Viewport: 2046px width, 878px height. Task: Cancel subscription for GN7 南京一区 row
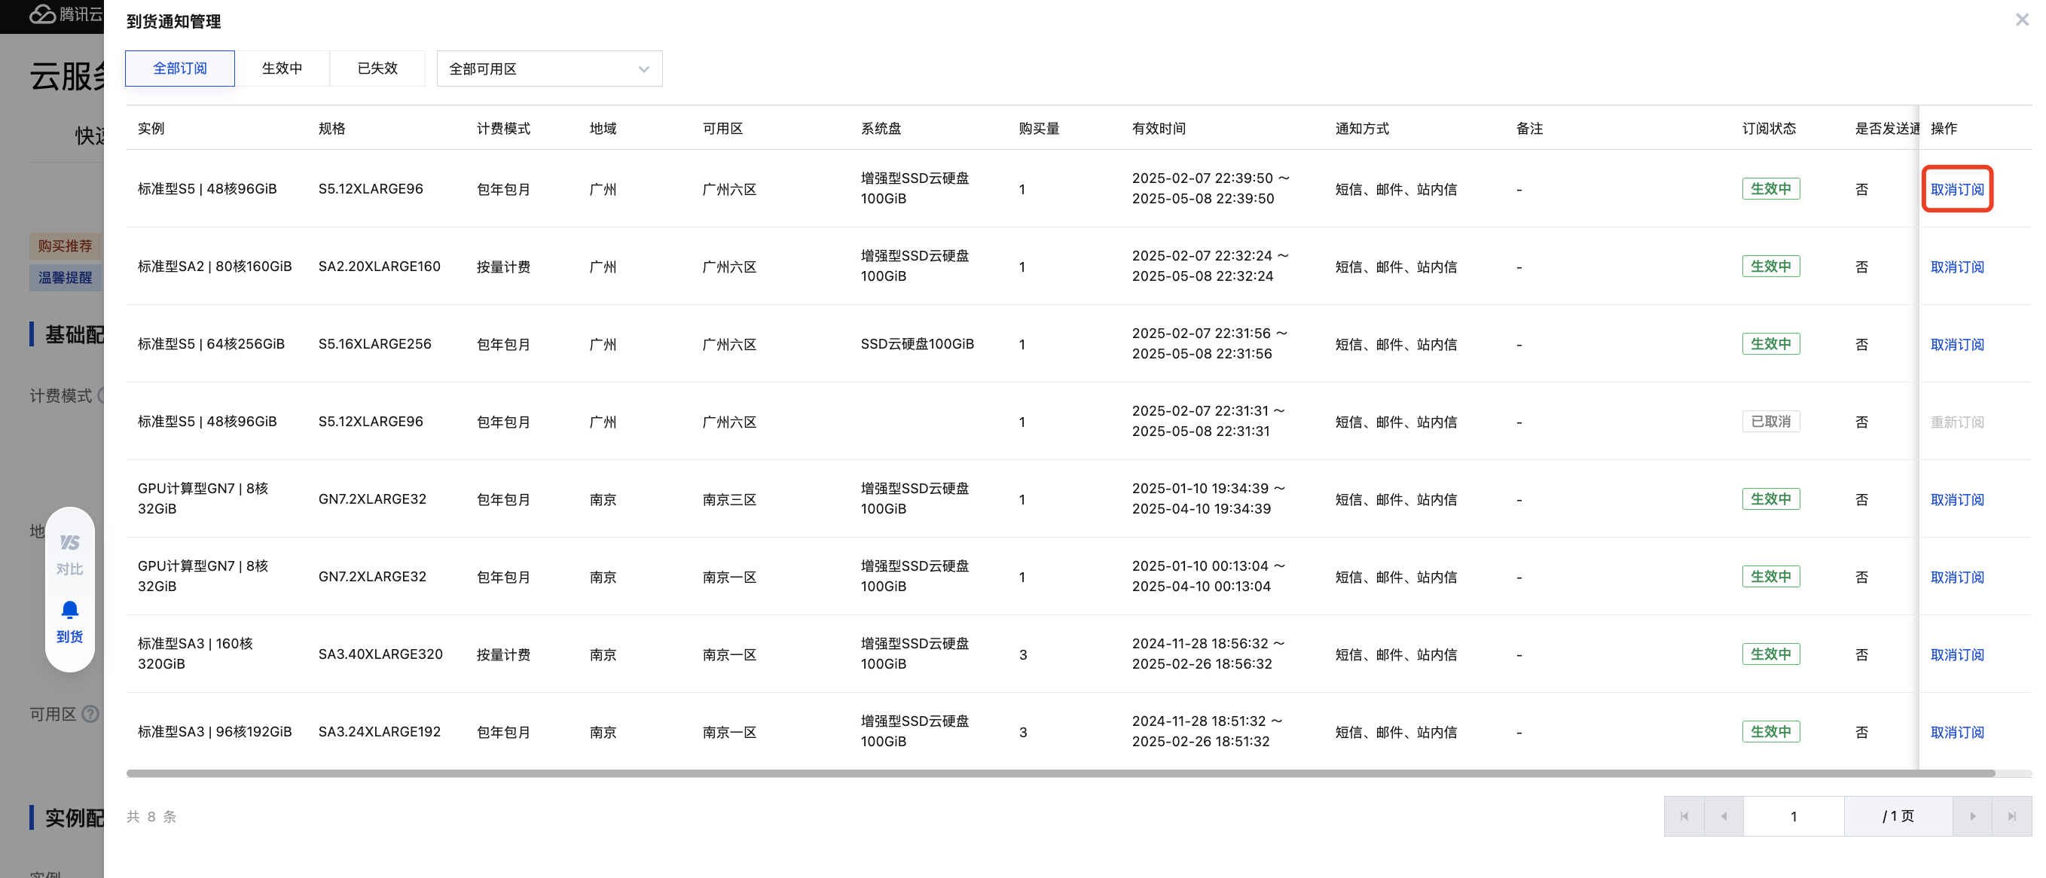coord(1957,577)
